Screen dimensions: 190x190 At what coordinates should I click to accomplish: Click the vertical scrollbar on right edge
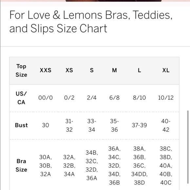coord(188,147)
